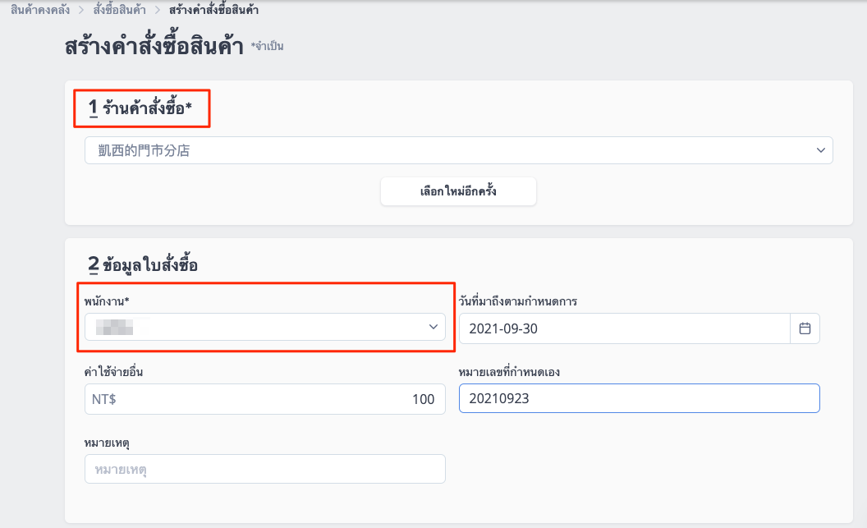This screenshot has height=528, width=867.
Task: Click section heading 2 ข้อมูลใบสั่งซื้อ
Action: (x=143, y=265)
